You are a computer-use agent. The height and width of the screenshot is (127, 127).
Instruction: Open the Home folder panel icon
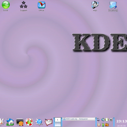[10, 122]
